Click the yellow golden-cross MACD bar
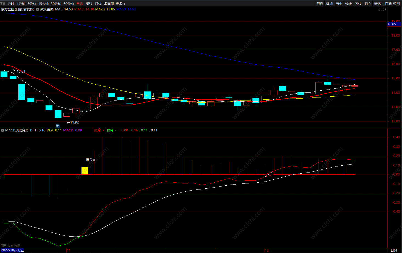This screenshot has height=253, width=402. click(x=85, y=171)
